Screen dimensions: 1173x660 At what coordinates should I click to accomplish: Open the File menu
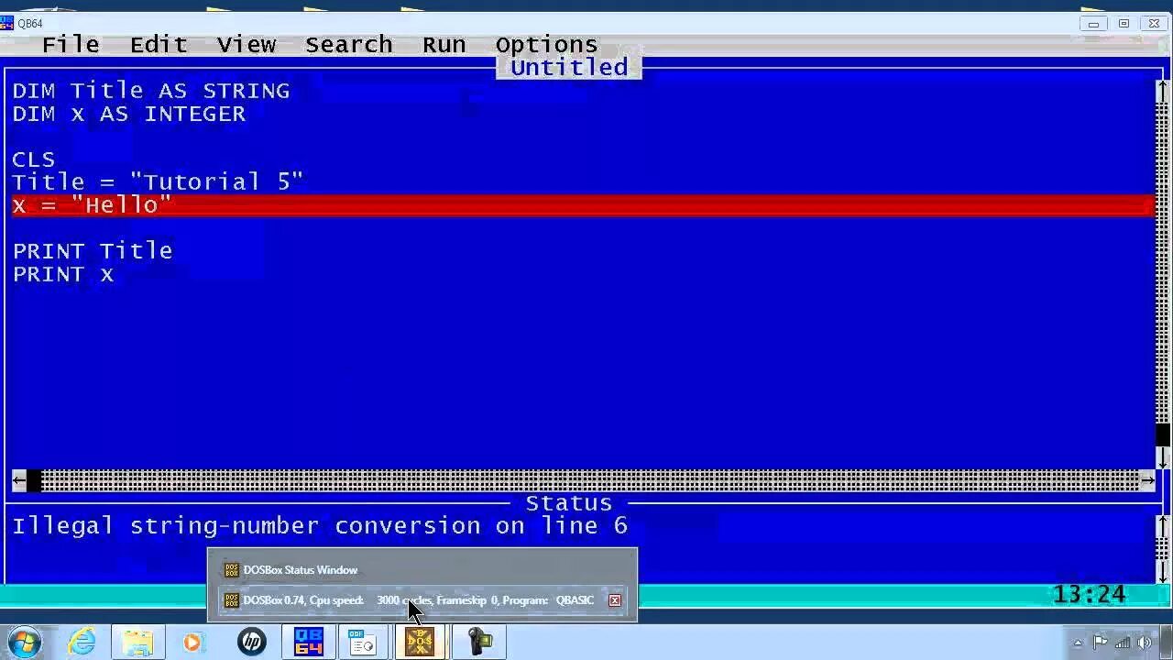point(71,44)
